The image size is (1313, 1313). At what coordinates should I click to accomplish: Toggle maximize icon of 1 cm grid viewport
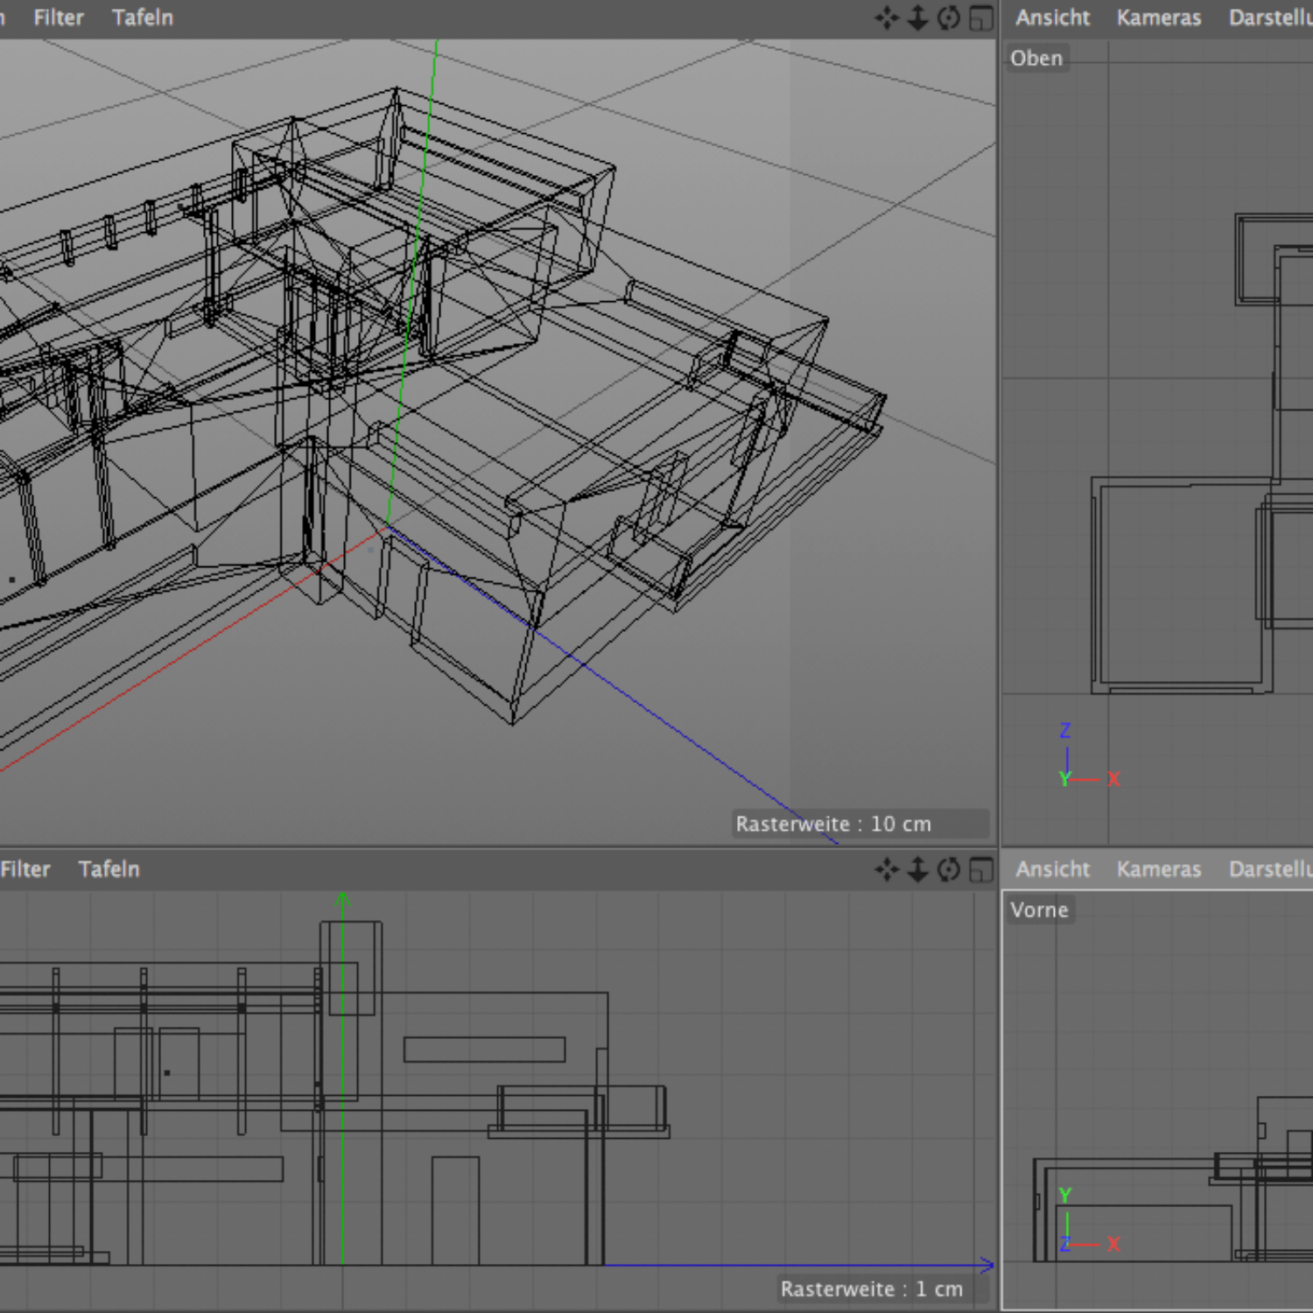[981, 869]
